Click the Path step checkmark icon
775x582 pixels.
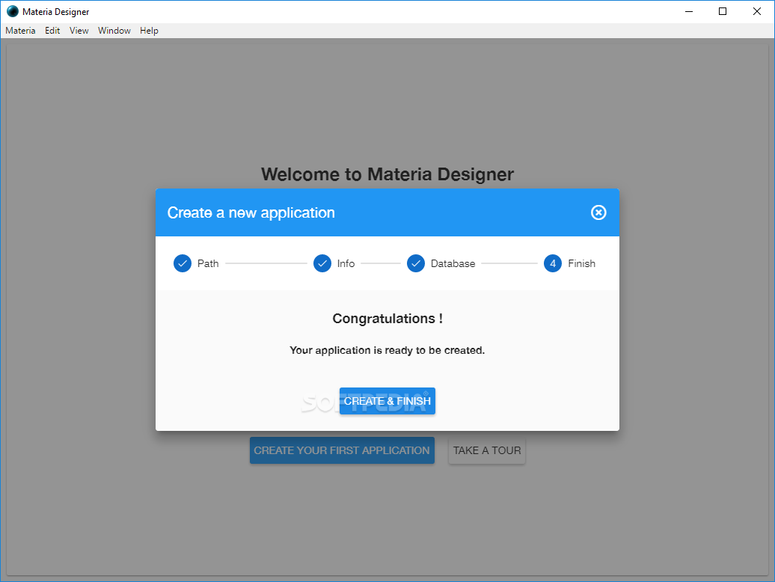(183, 263)
